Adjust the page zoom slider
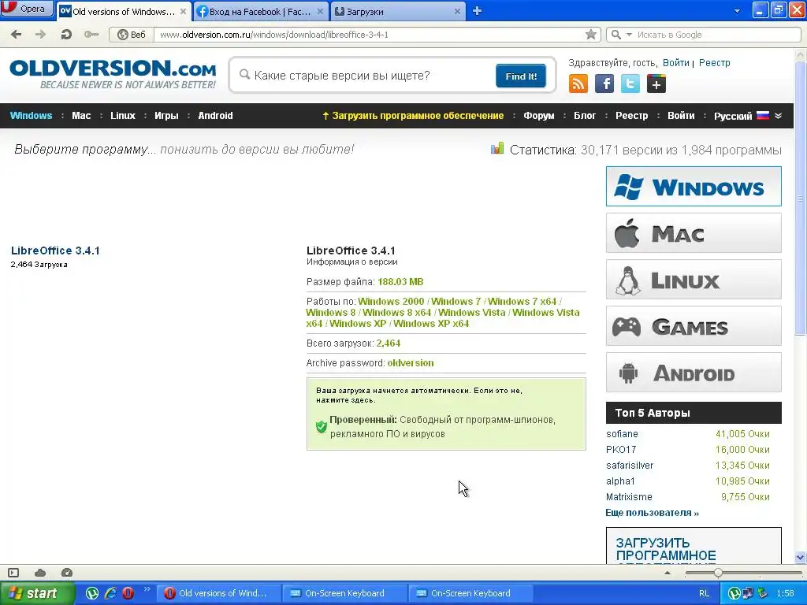This screenshot has width=807, height=605. pyautogui.click(x=718, y=573)
